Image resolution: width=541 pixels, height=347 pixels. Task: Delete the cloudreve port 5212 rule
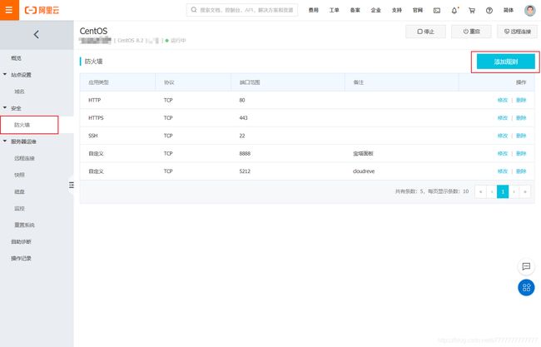(521, 171)
